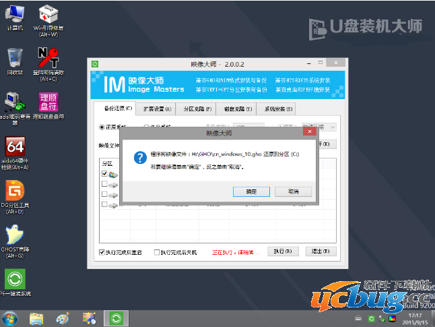The height and width of the screenshot is (327, 435).
Task: Open the backup format dropdown
Action: coord(248,126)
